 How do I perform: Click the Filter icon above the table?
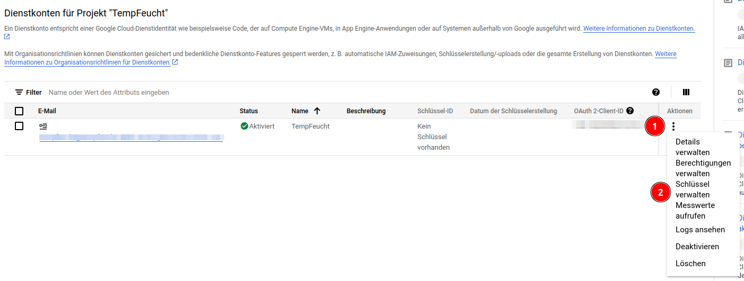19,92
